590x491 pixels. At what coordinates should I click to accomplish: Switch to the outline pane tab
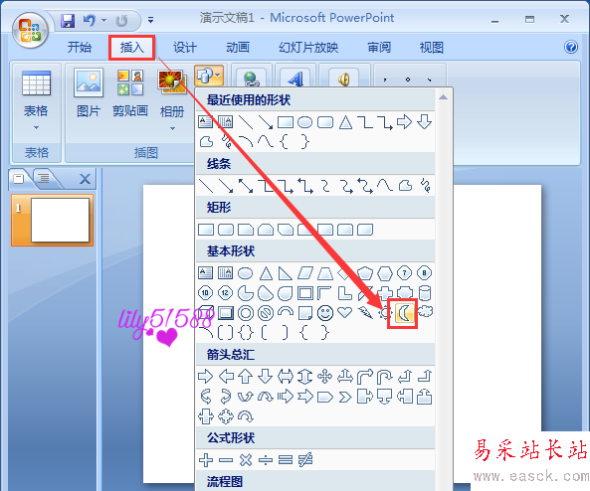pos(45,178)
